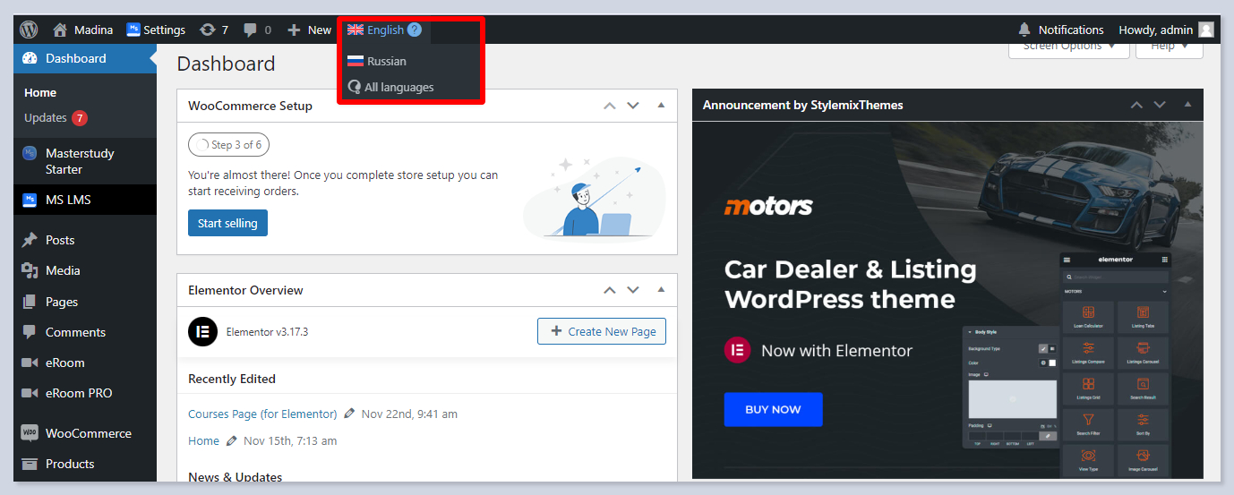Click the help question mark beside English
The width and height of the screenshot is (1234, 495).
[414, 30]
